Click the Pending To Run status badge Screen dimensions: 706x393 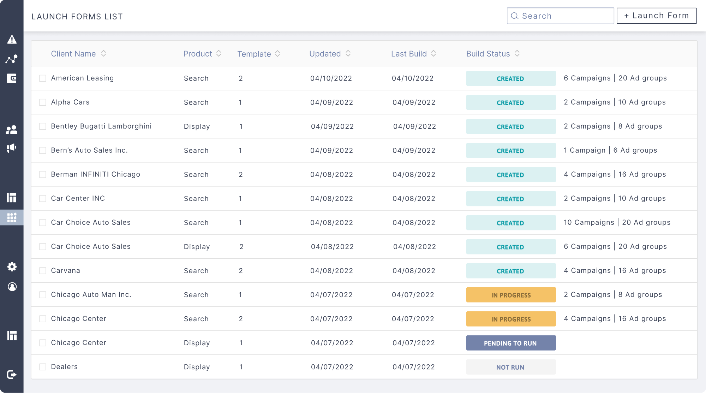coord(510,343)
